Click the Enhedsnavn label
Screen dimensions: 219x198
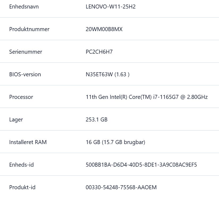coord(24,7)
